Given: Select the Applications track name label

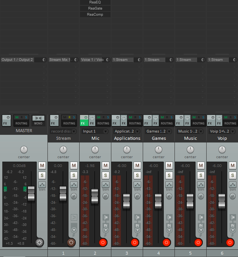Looking at the screenshot, I should click(127, 138).
